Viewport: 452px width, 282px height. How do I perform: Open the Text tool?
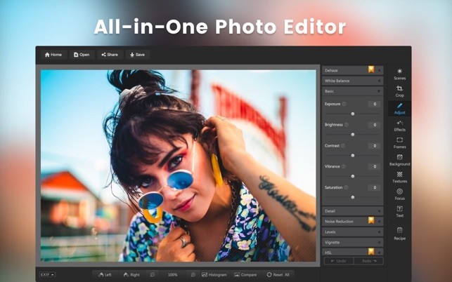pyautogui.click(x=399, y=212)
